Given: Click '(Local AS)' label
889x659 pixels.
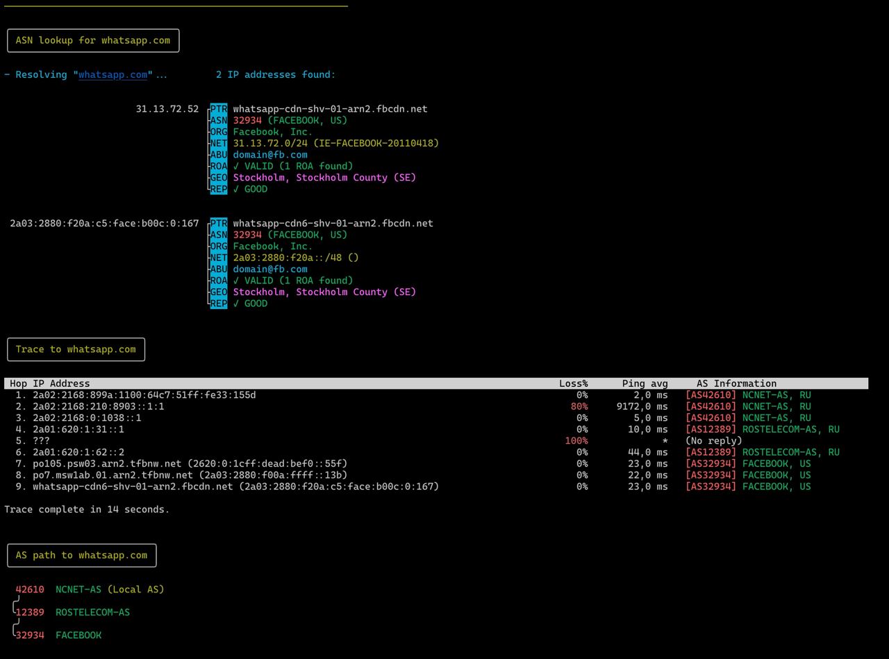Looking at the screenshot, I should (x=135, y=590).
